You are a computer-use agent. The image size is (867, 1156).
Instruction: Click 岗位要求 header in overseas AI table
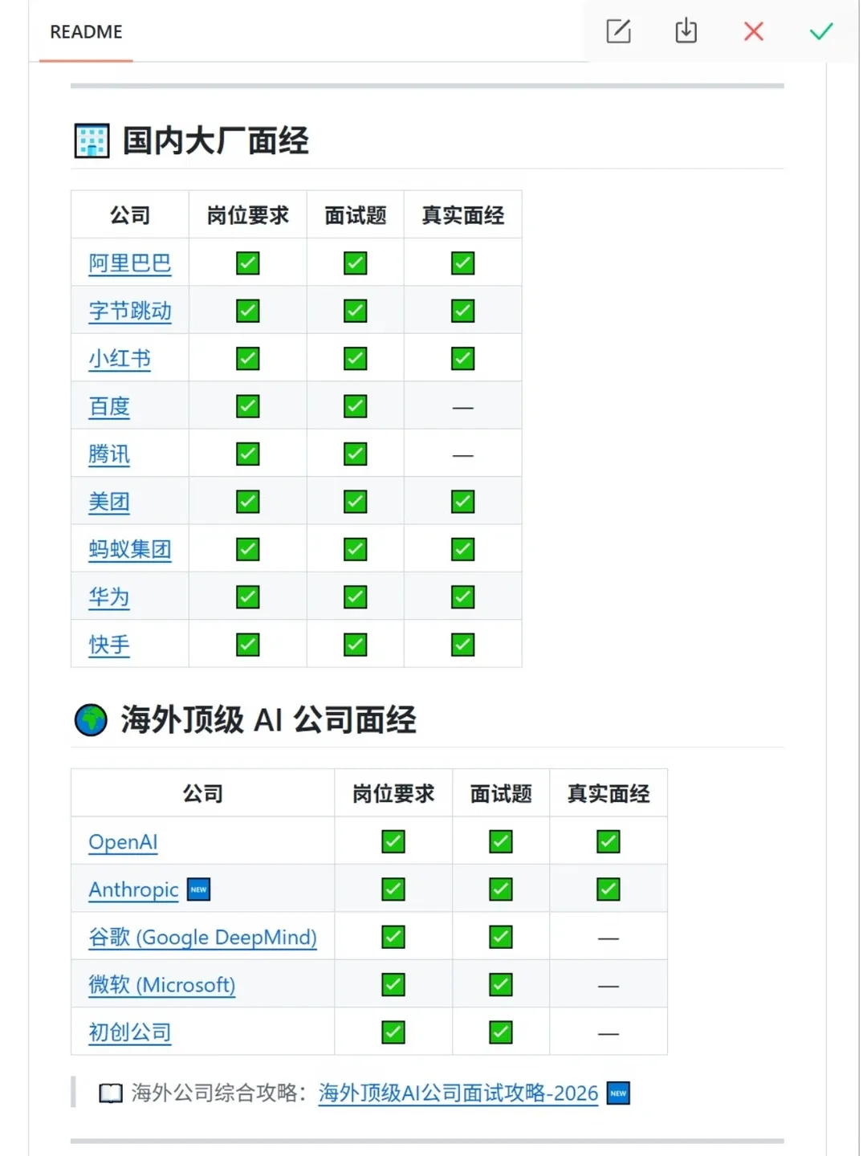pyautogui.click(x=393, y=794)
